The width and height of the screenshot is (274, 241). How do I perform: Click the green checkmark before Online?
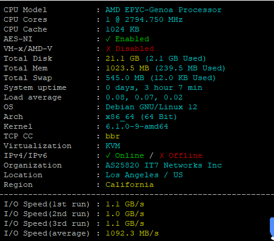108,155
